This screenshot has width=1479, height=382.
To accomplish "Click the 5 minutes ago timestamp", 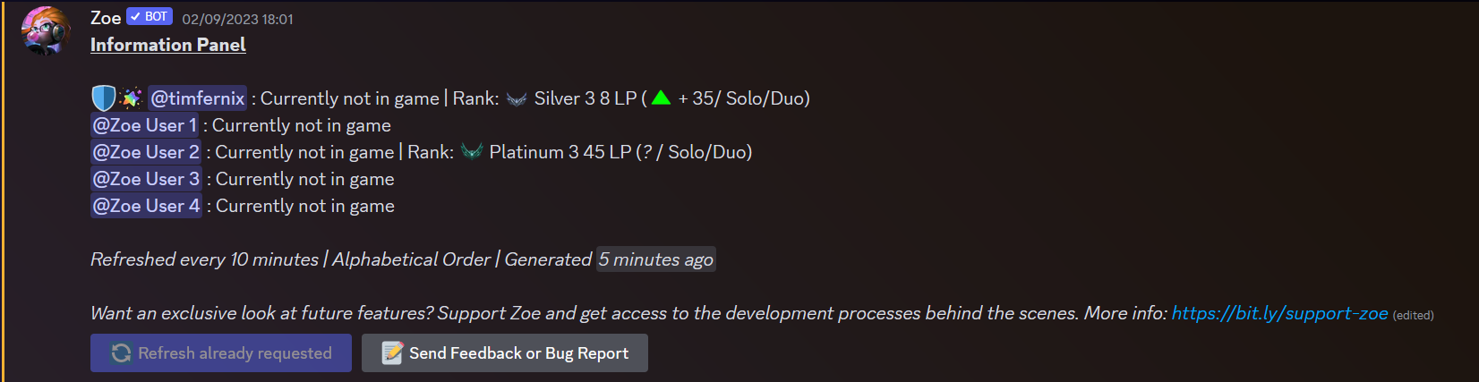I will point(656,259).
